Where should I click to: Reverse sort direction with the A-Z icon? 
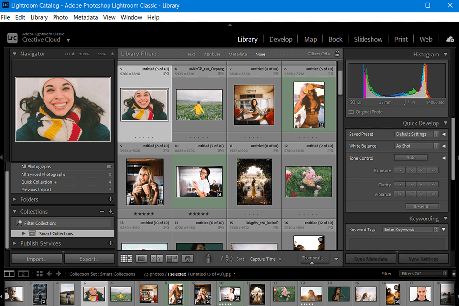(227, 259)
